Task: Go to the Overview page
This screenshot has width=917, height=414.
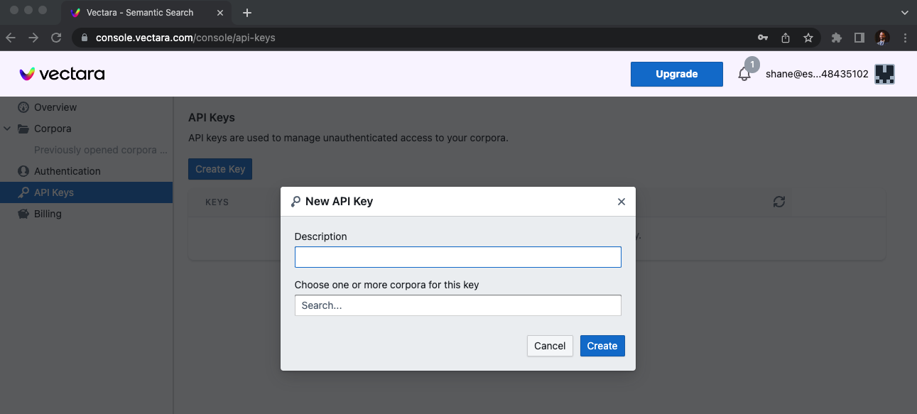Action: pyautogui.click(x=55, y=107)
